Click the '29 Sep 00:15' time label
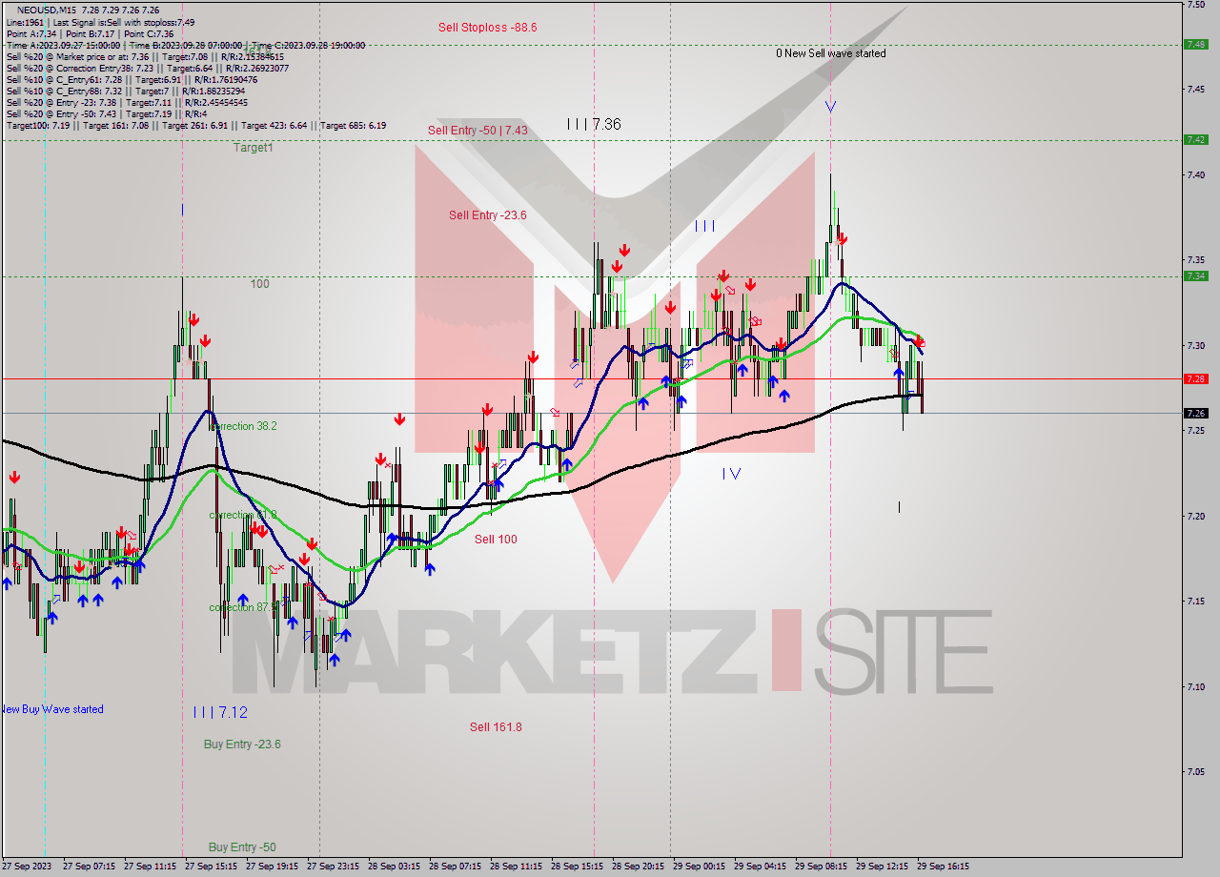Image resolution: width=1220 pixels, height=877 pixels. coord(699,867)
